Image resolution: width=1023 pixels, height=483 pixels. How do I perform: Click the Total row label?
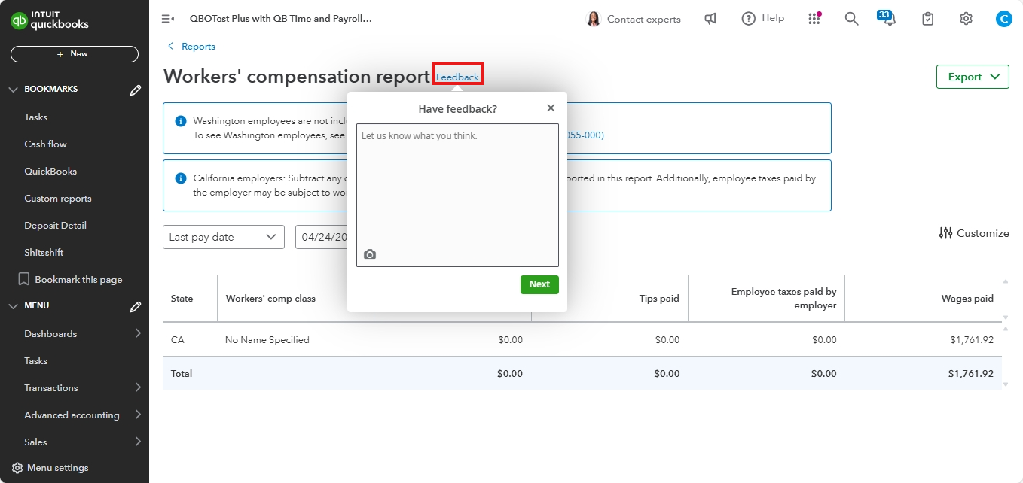[x=182, y=374]
